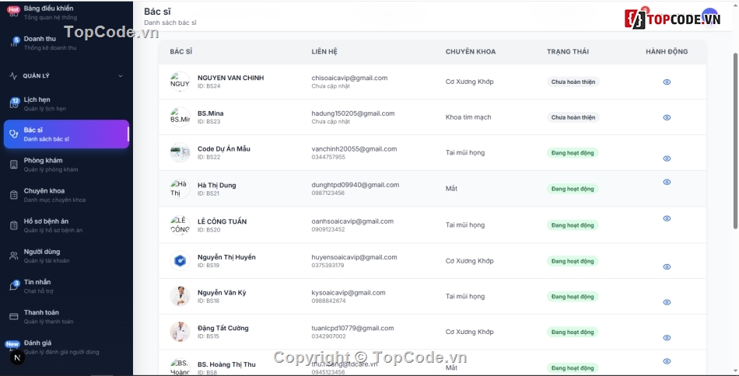Click email chisoaicavip@gmail.com
This screenshot has width=739, height=376.
pos(349,78)
